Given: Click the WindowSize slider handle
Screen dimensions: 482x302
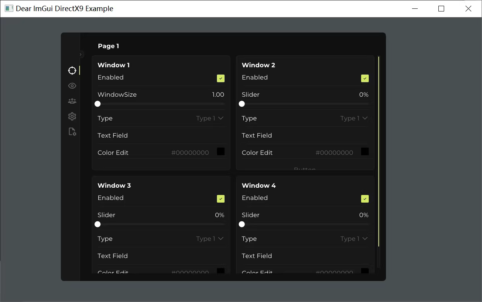Looking at the screenshot, I should click(x=98, y=104).
